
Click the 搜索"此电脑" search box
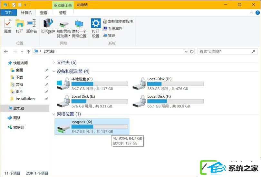(227, 52)
